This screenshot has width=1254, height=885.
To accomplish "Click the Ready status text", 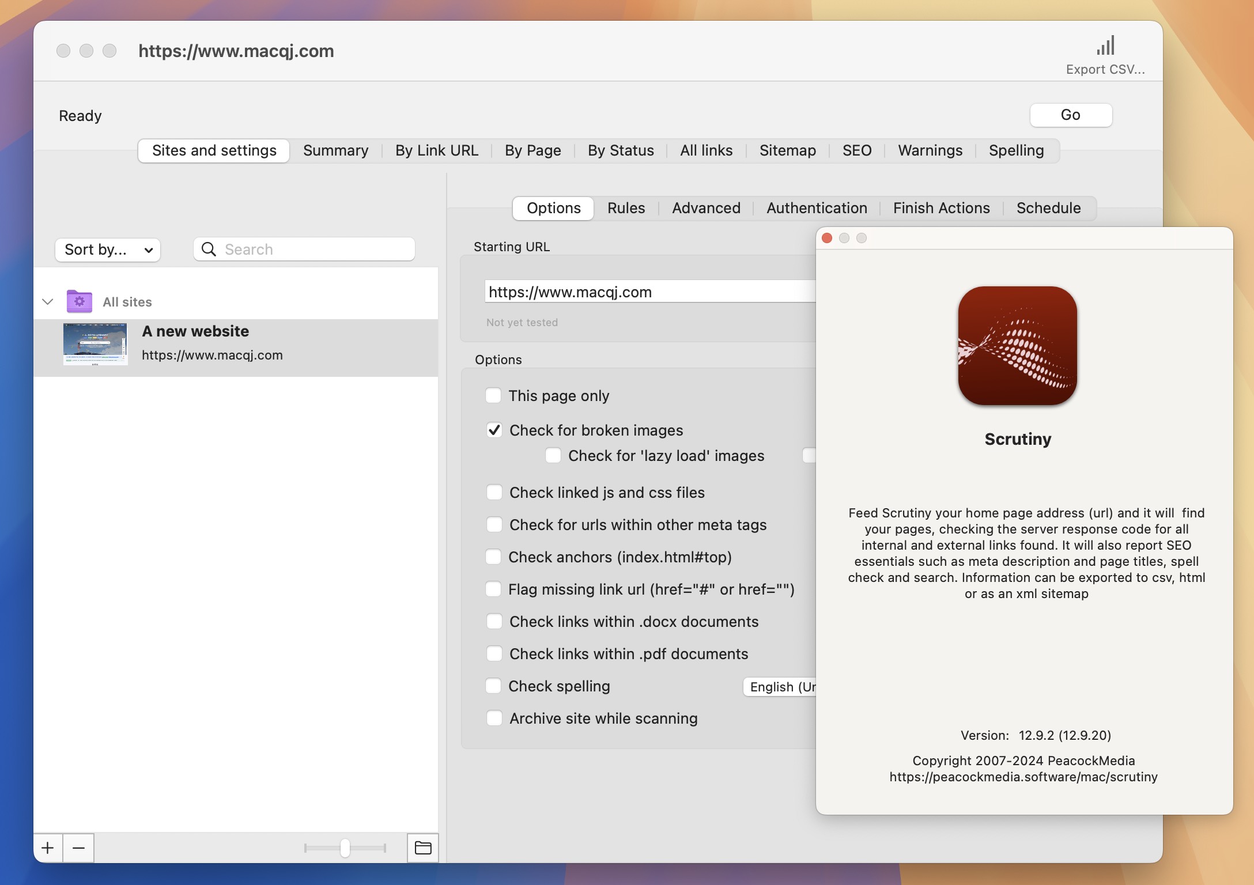I will pyautogui.click(x=80, y=116).
